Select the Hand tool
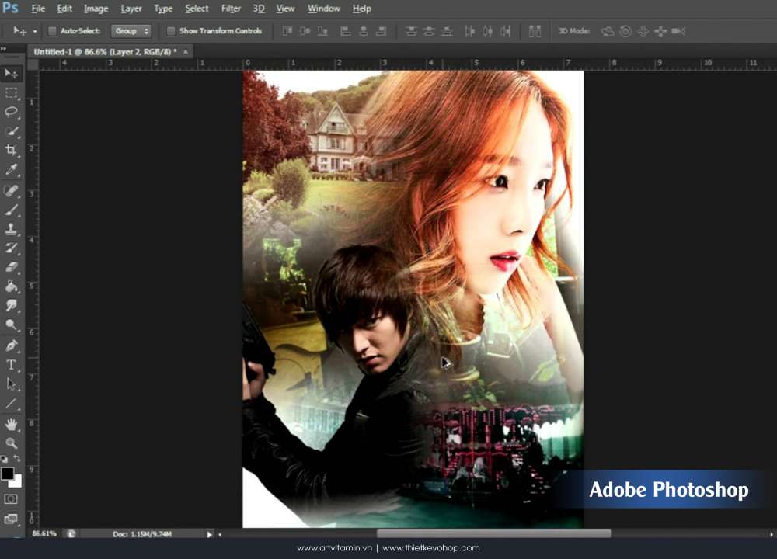 tap(11, 424)
